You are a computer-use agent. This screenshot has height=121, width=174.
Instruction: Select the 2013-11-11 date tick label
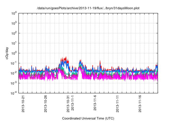[x=118, y=103]
